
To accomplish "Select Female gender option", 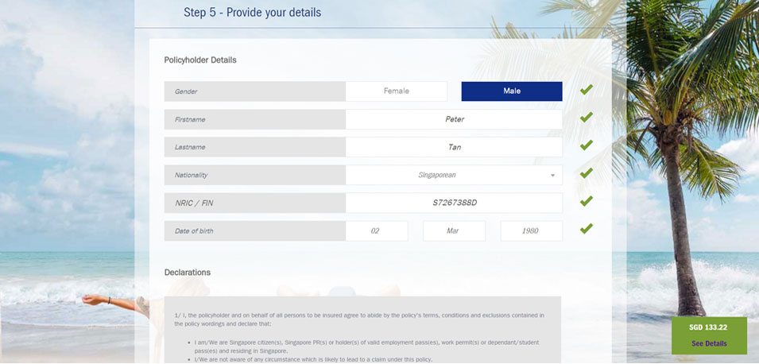I will pos(397,91).
